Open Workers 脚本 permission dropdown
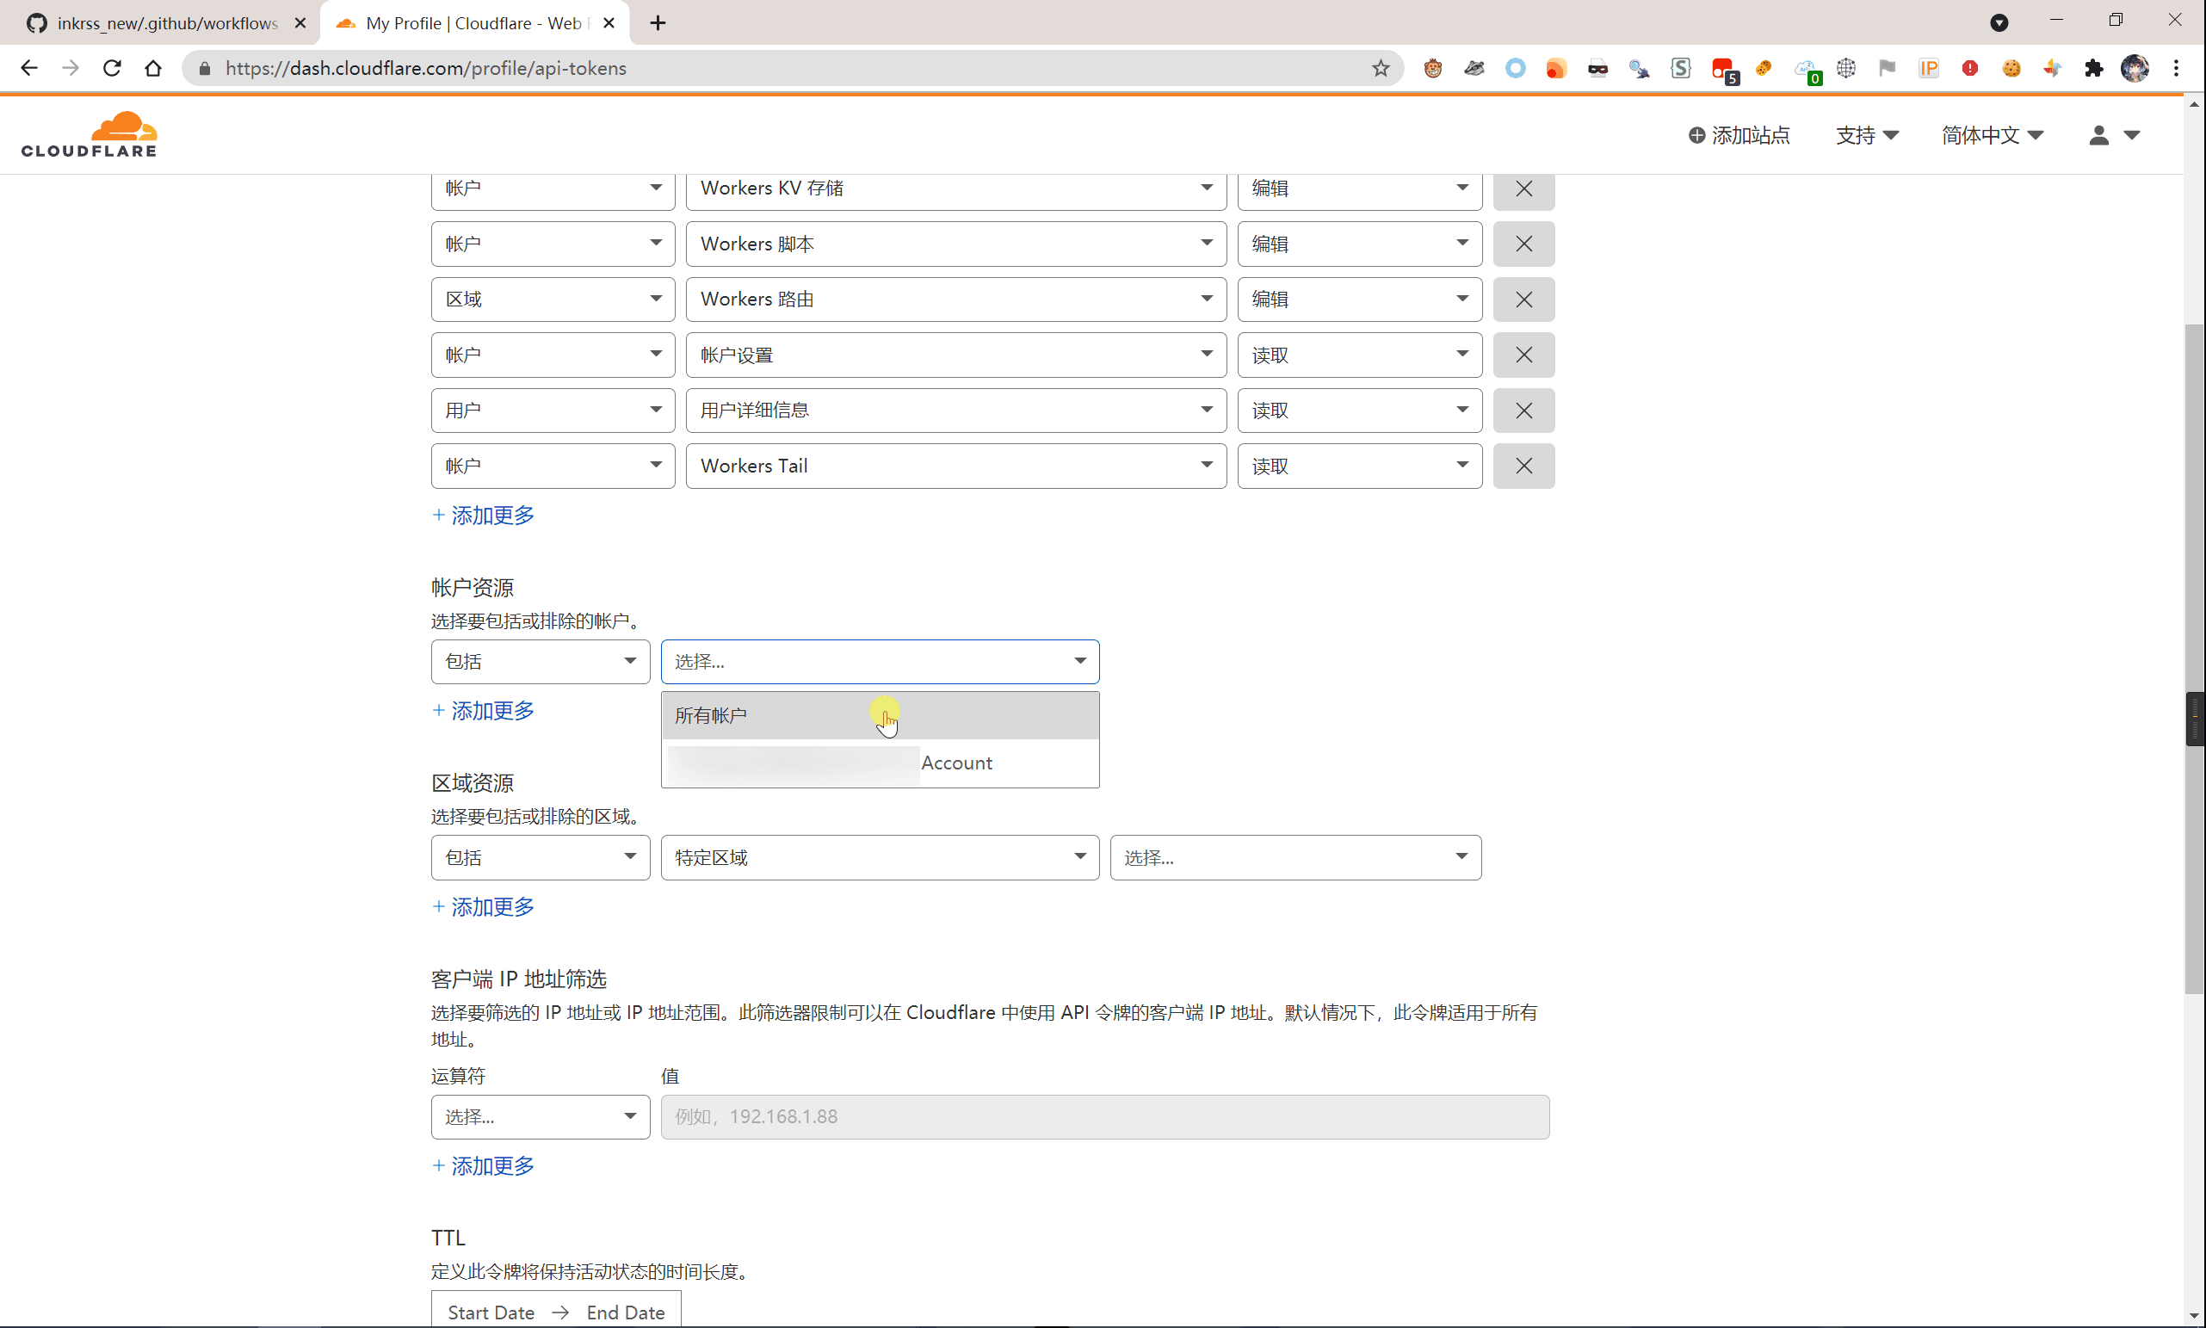 (955, 244)
